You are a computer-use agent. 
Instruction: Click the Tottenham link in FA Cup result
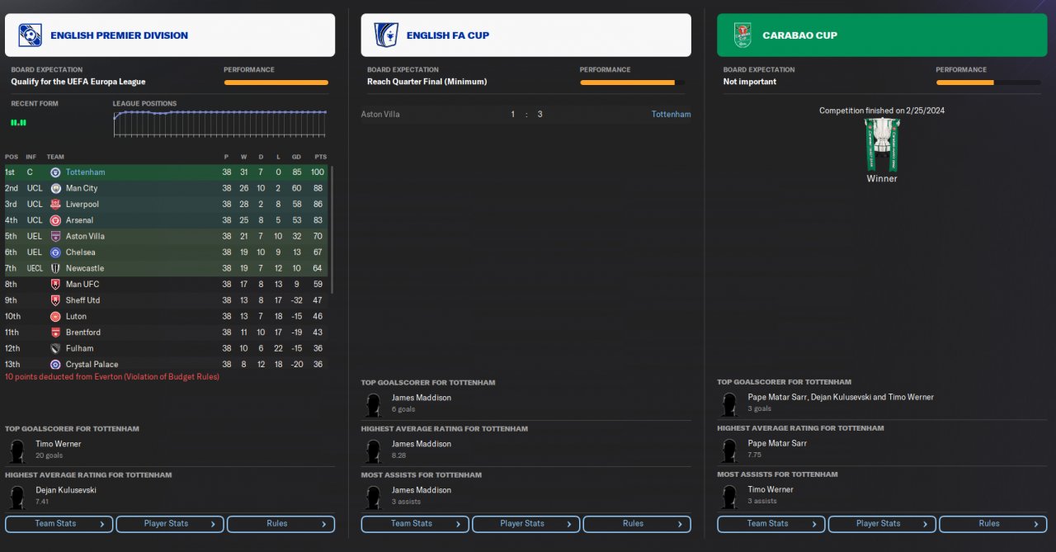[672, 114]
